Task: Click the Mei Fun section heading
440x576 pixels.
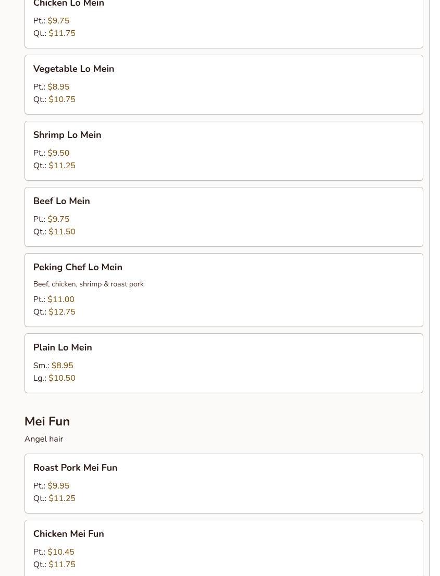Action: point(47,421)
